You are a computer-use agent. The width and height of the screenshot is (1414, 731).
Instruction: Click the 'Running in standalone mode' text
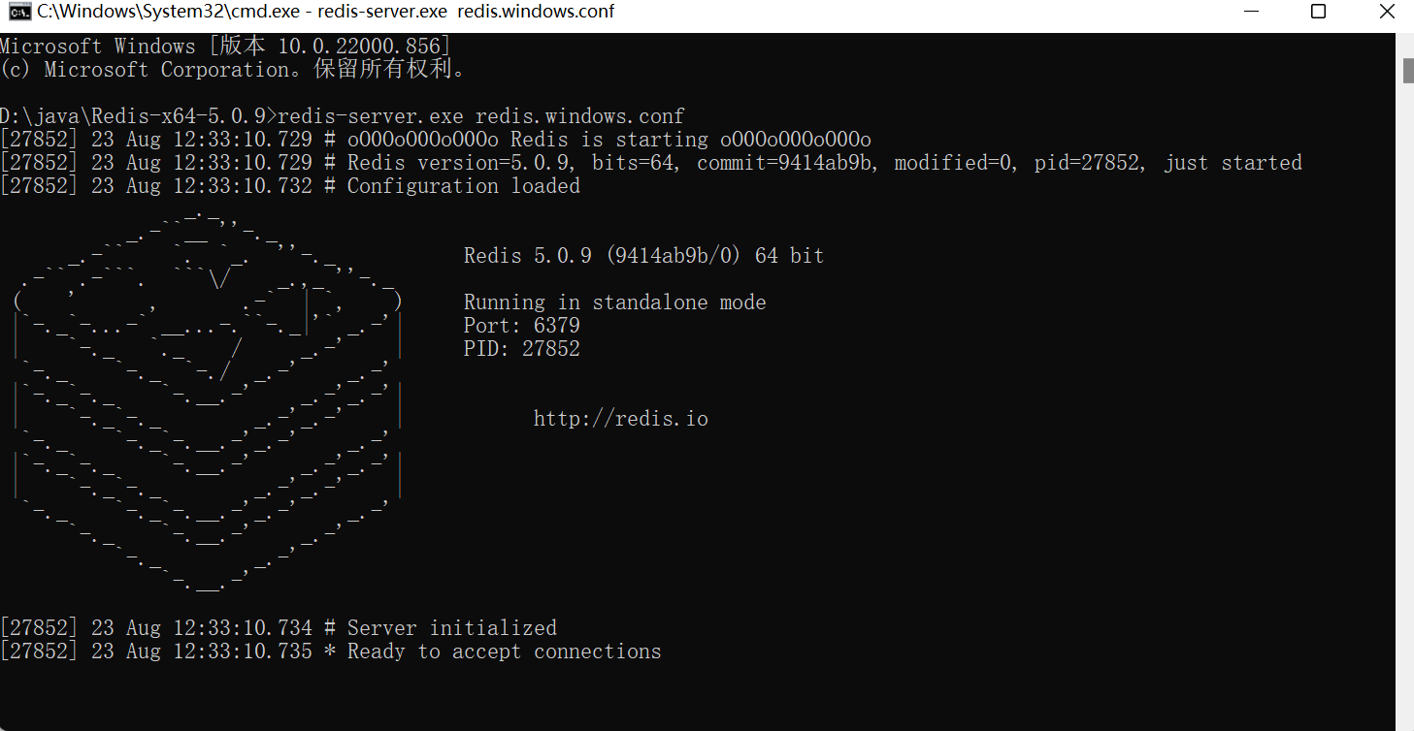(x=614, y=302)
